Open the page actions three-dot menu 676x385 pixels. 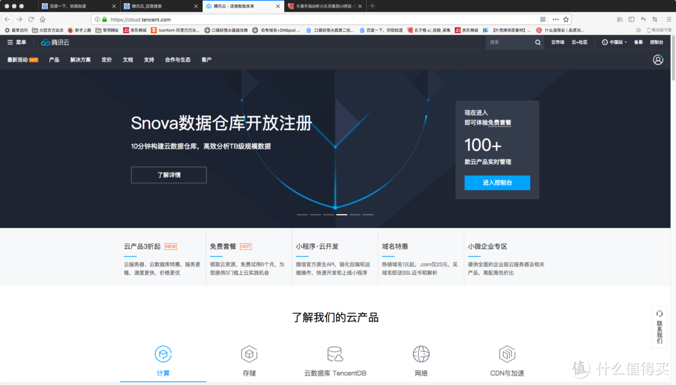click(x=556, y=19)
